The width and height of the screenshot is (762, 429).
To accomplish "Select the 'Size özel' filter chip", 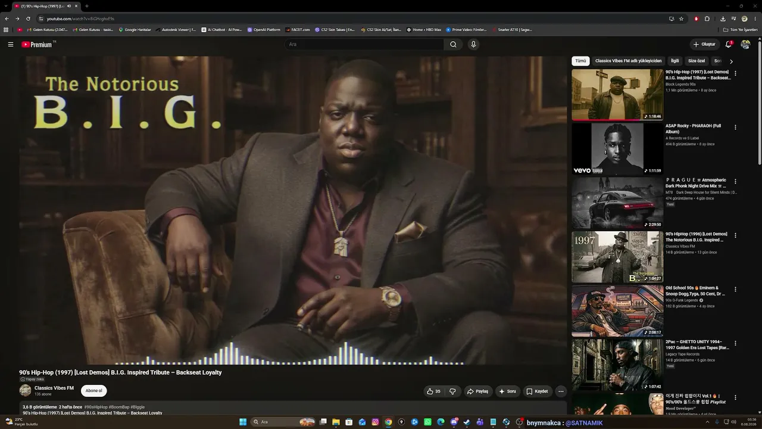I will [697, 61].
